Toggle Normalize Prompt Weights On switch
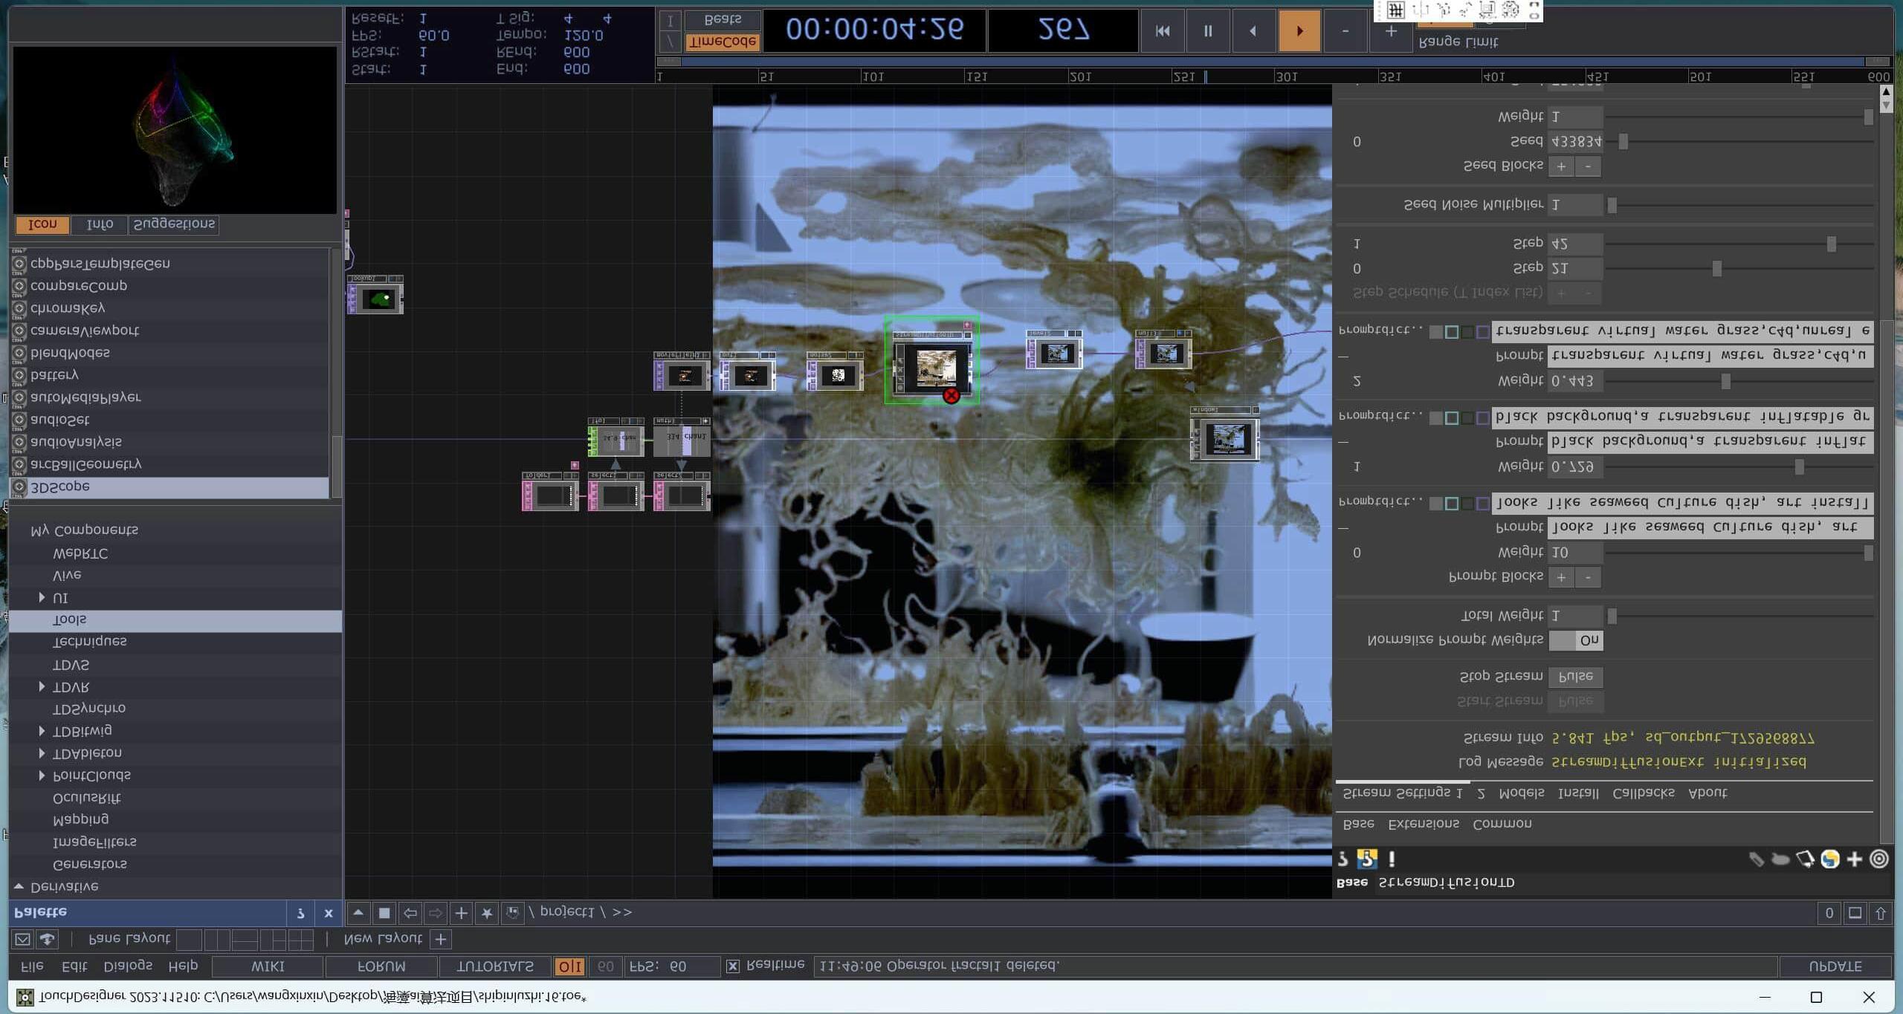1903x1014 pixels. tap(1575, 640)
